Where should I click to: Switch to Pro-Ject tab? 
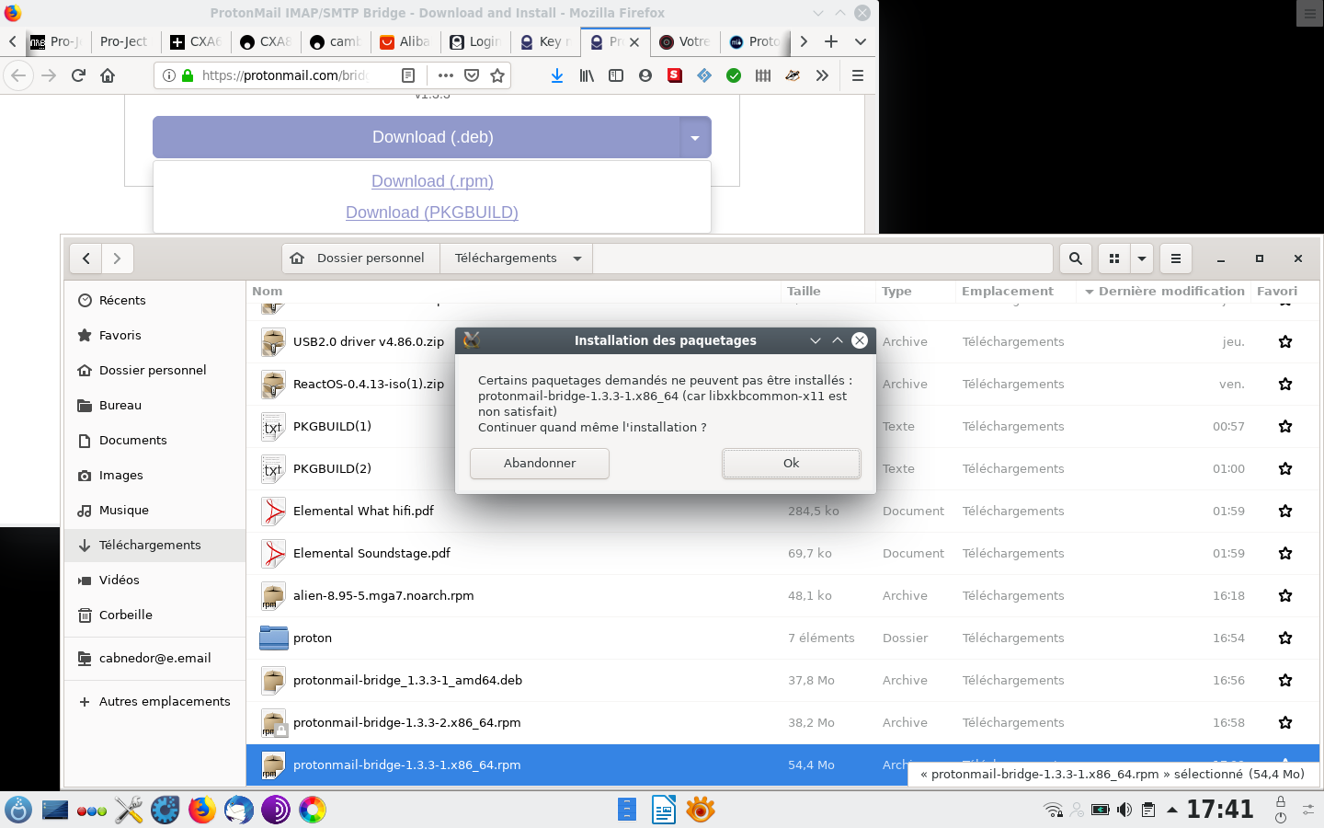[124, 41]
